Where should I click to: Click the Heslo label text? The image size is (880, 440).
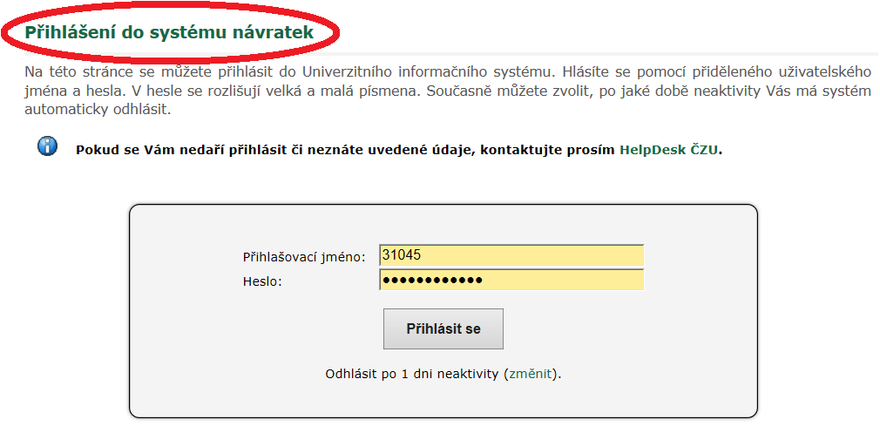point(262,281)
